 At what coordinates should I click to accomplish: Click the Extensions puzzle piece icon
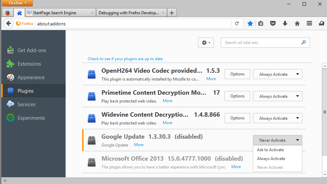pos(10,64)
